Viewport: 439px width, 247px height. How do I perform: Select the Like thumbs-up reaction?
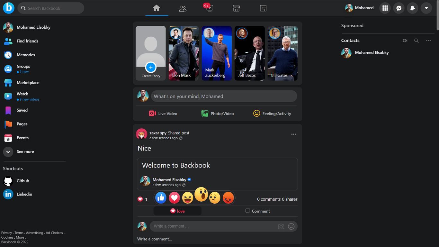tap(161, 198)
